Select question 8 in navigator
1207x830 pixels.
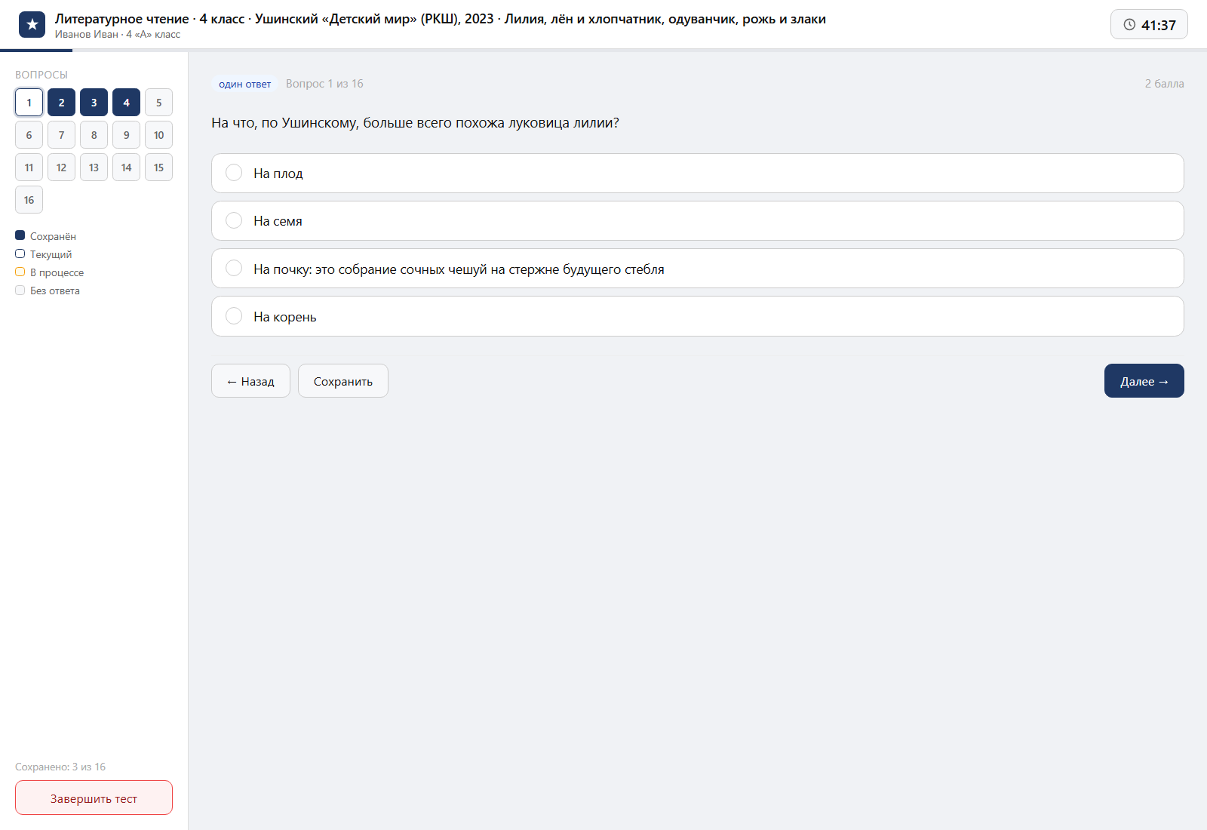click(94, 135)
